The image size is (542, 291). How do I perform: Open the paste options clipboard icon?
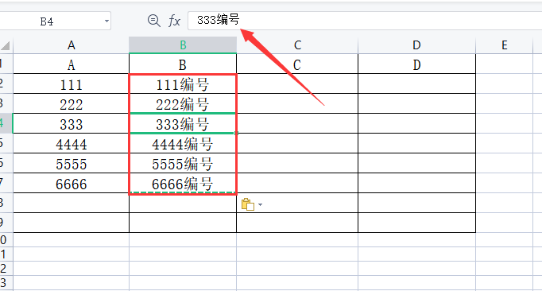pyautogui.click(x=248, y=204)
